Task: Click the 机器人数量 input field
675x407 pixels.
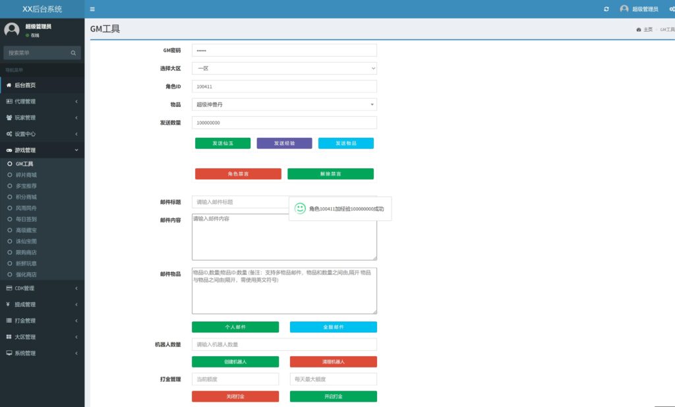Action: (284, 344)
